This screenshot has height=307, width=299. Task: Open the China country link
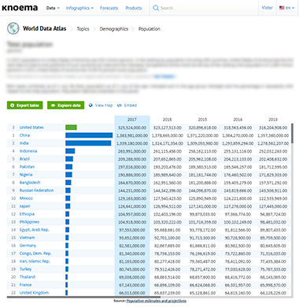point(24,135)
